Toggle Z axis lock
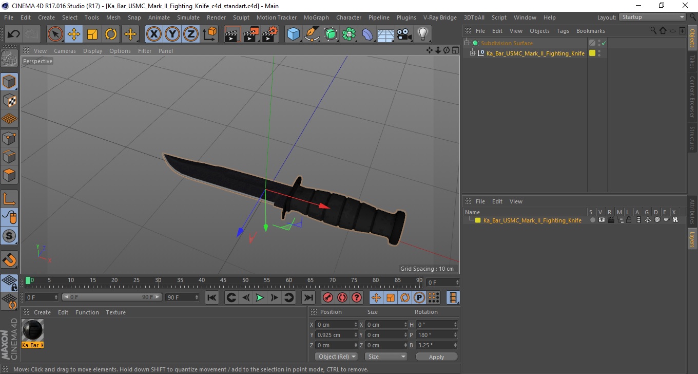 [x=191, y=34]
